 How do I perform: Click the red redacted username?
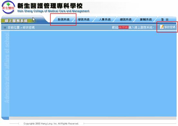[124, 27]
